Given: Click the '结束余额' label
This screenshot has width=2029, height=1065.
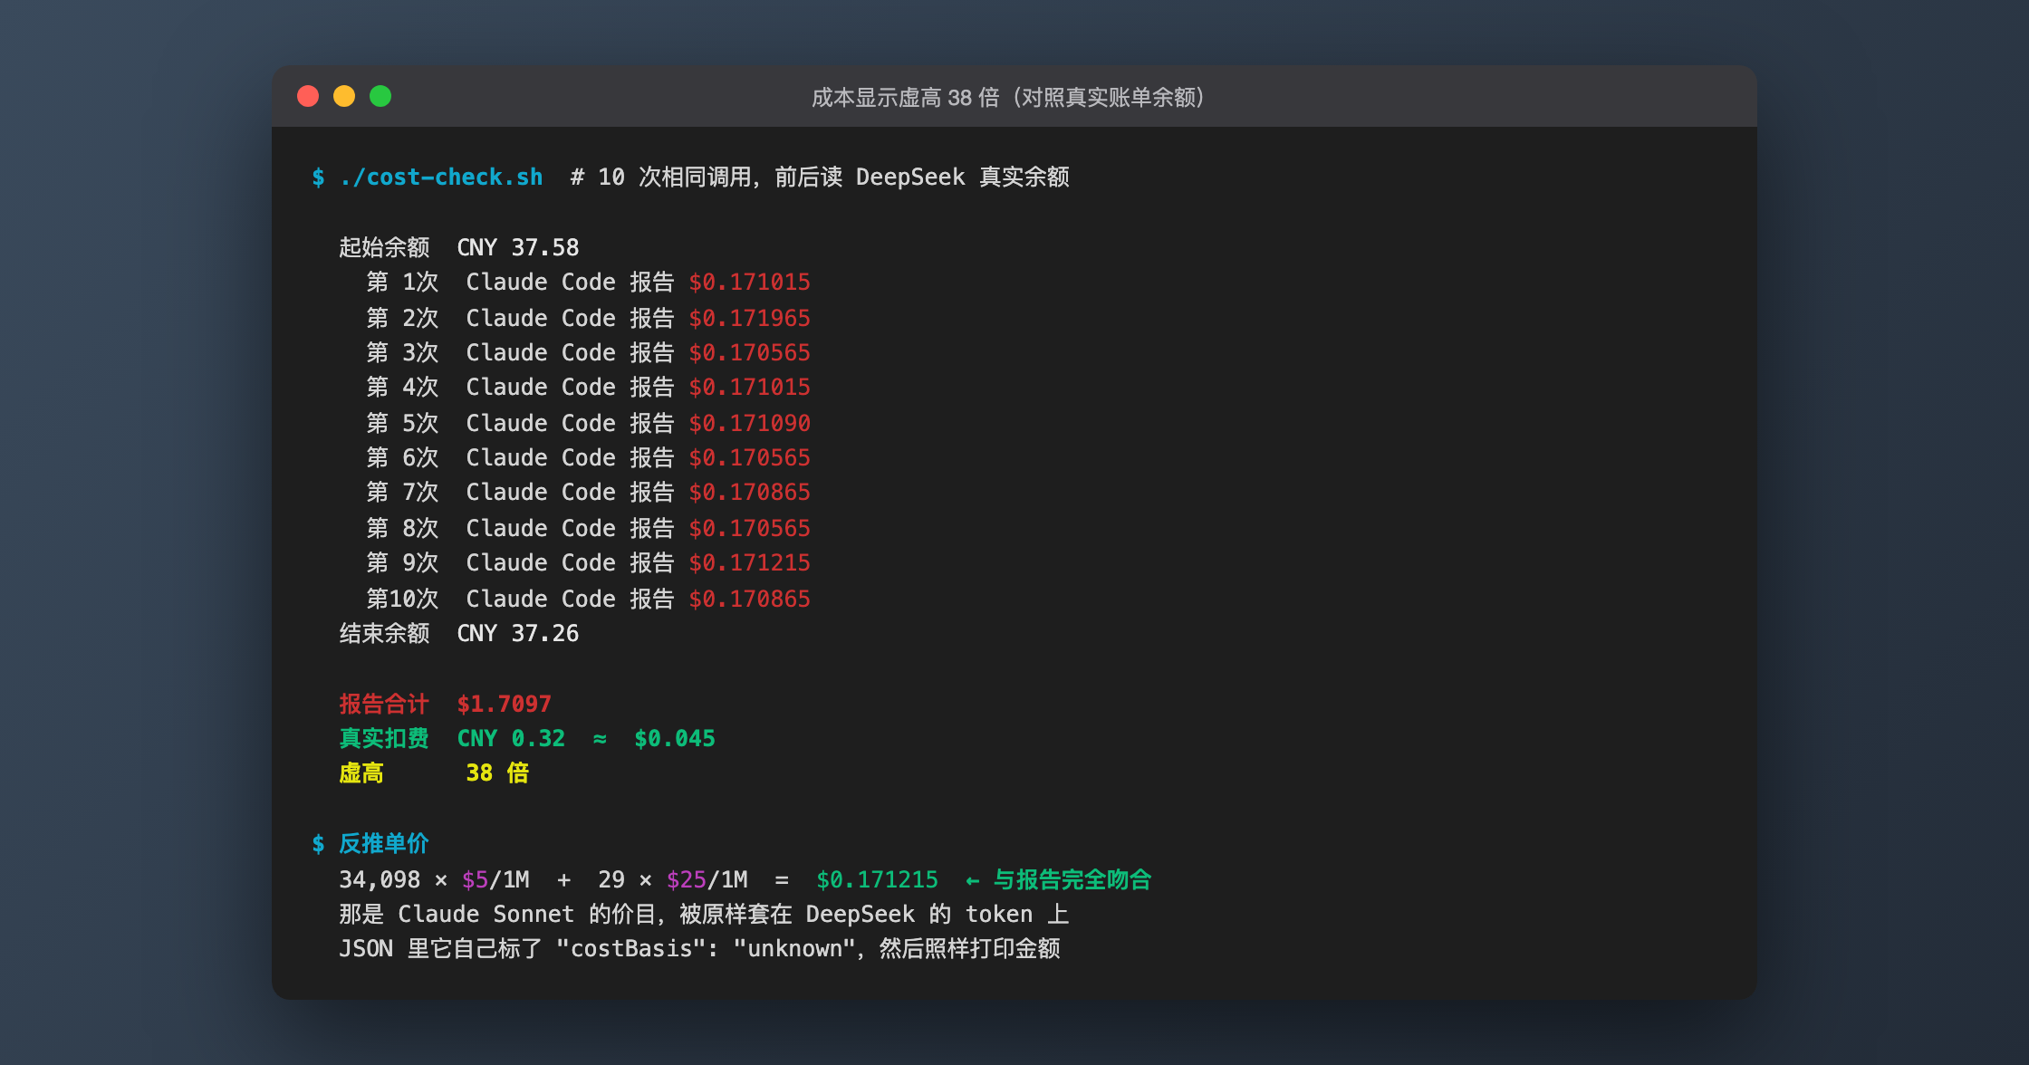Looking at the screenshot, I should coord(384,633).
